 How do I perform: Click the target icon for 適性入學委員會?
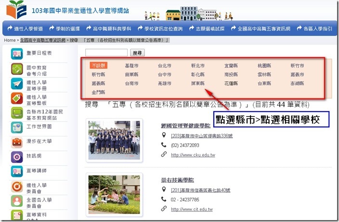[17, 186]
